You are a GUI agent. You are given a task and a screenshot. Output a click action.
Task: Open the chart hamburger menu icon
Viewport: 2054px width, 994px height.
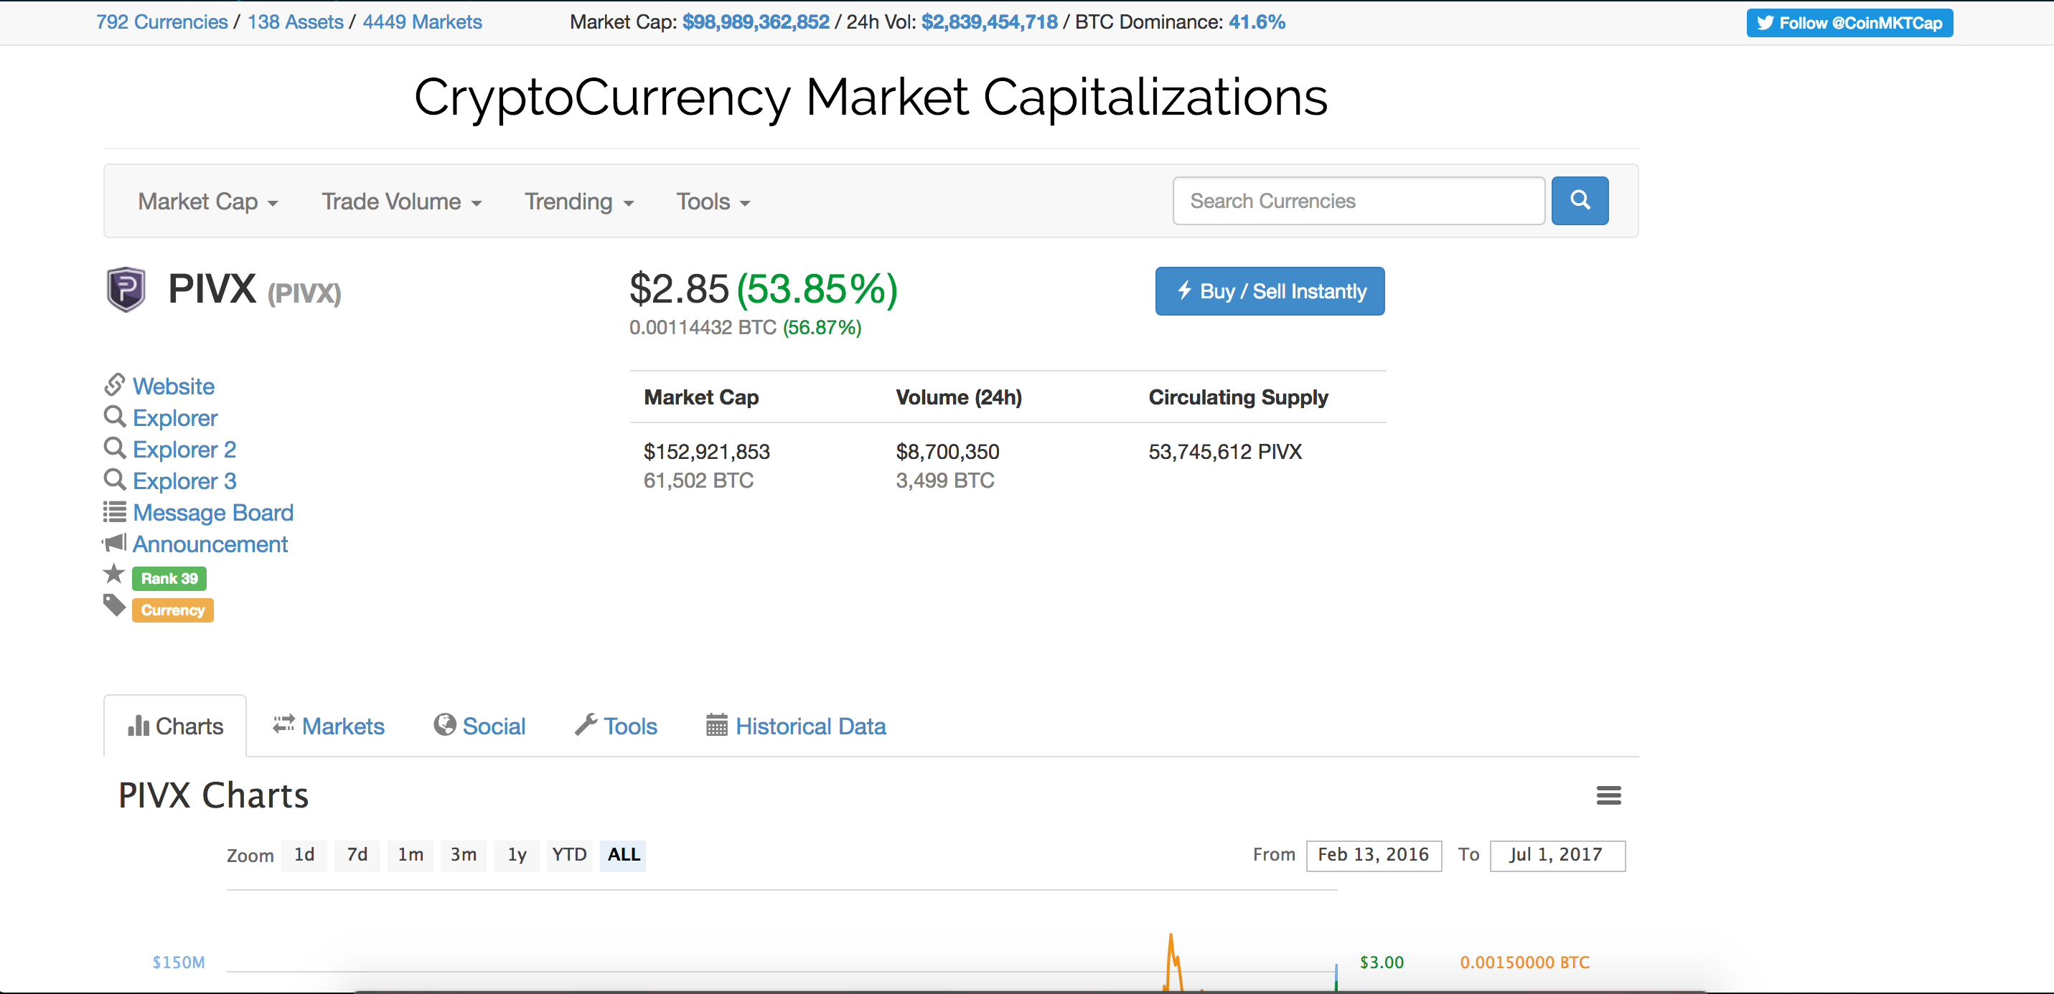point(1608,795)
